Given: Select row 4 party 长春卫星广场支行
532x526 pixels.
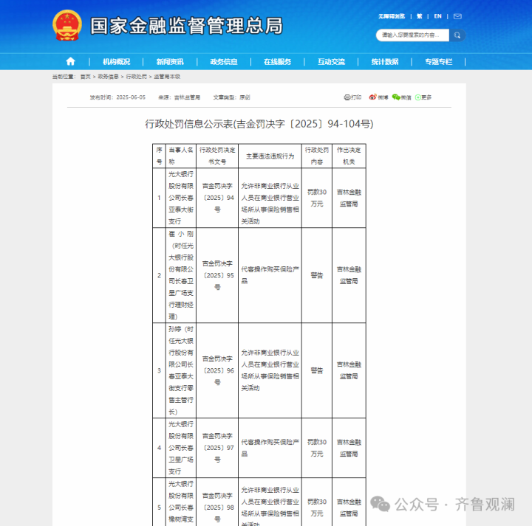Looking at the screenshot, I should pos(181,448).
